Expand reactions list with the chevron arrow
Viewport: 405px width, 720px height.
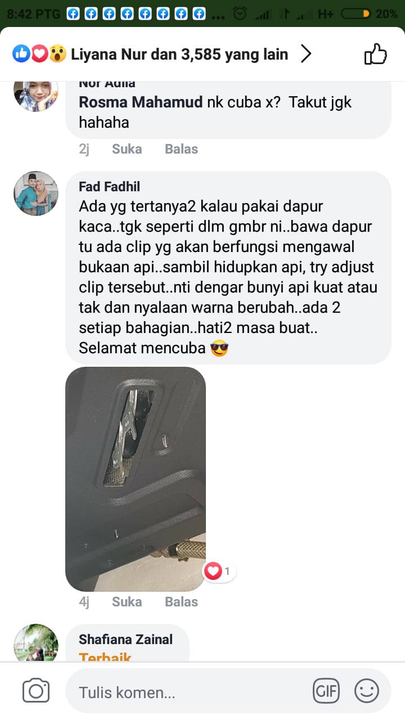click(306, 54)
